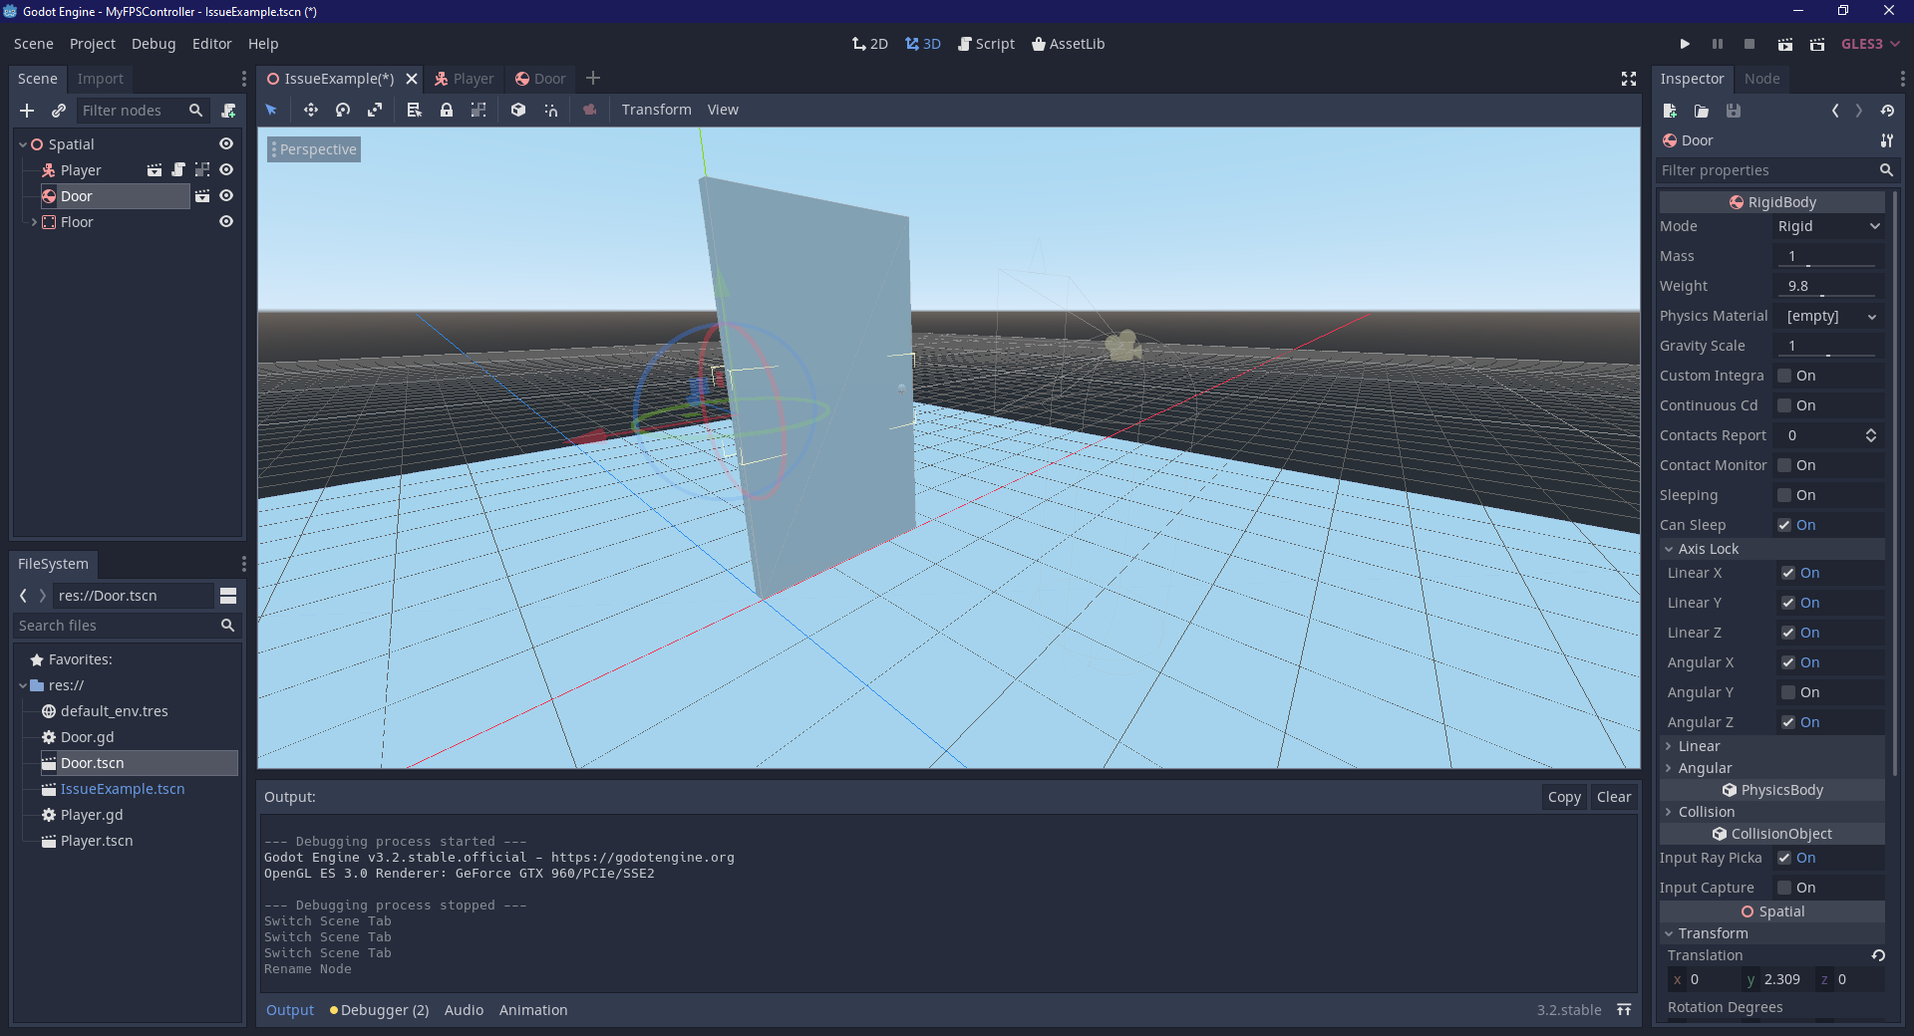Clear the Output log

(x=1614, y=797)
